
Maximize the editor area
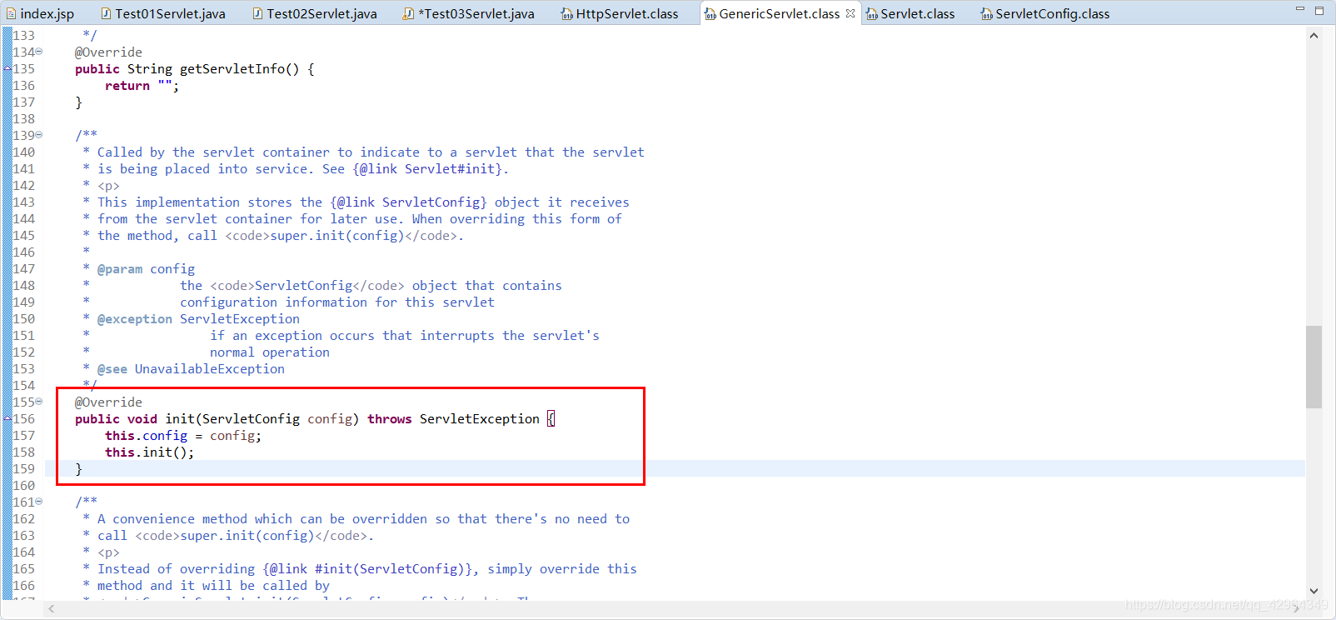(x=1319, y=10)
